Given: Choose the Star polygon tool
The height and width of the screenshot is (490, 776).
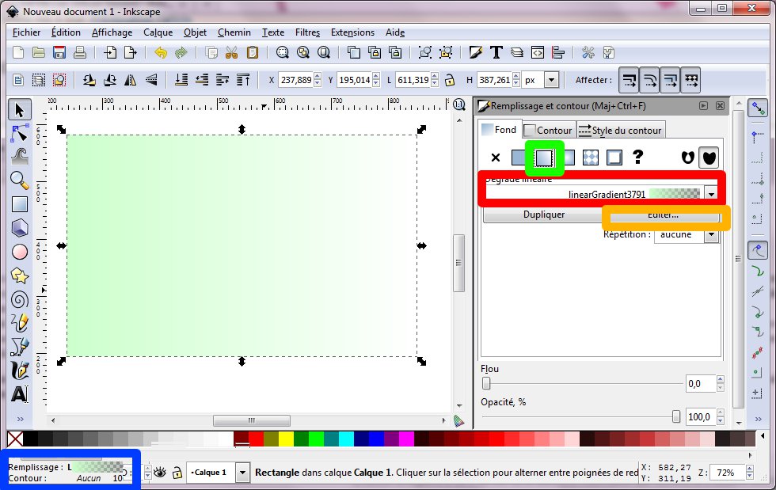Looking at the screenshot, I should pos(20,275).
